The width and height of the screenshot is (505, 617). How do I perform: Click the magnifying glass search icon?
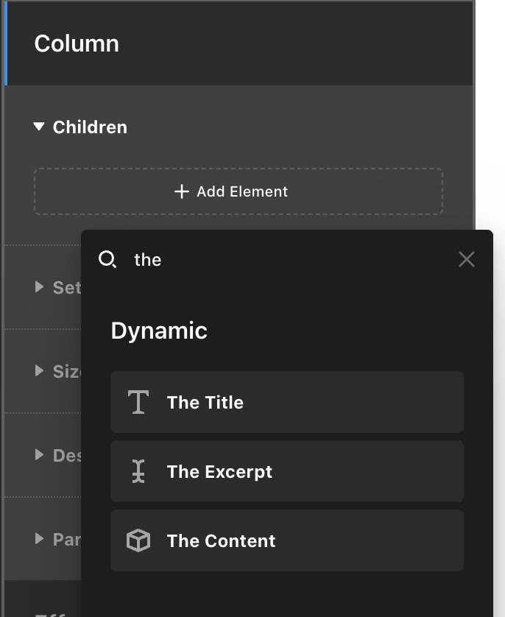(107, 259)
